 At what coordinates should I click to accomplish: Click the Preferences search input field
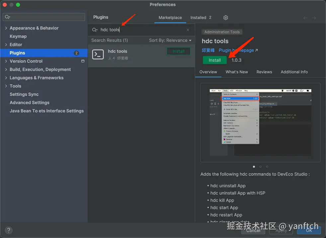(x=43, y=17)
